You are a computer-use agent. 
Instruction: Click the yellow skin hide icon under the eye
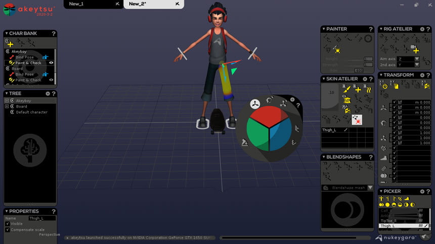point(346,100)
